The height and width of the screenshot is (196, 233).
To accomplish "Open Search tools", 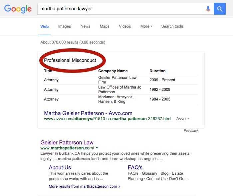I will click(x=172, y=26).
